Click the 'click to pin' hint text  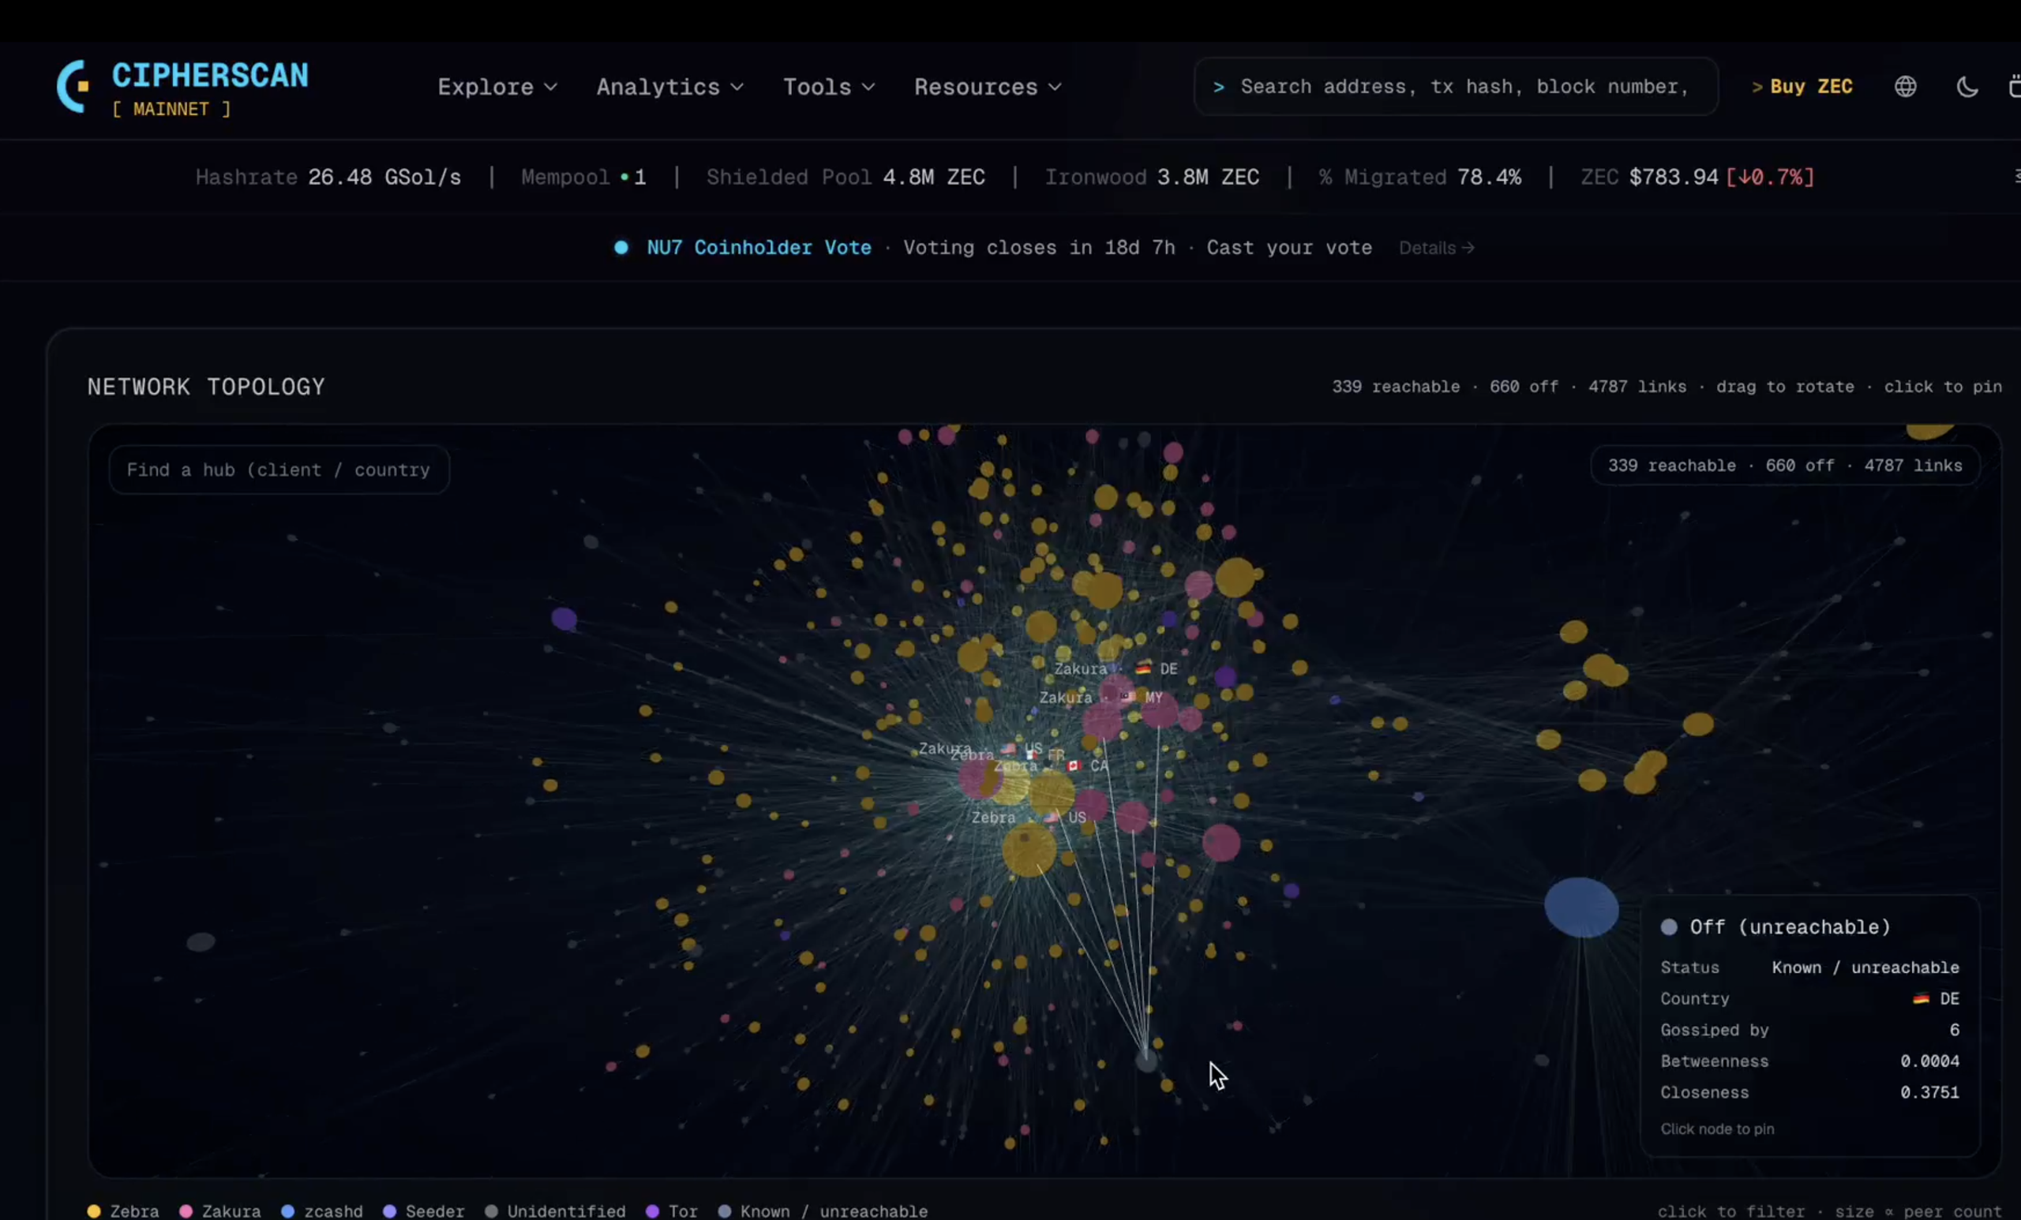point(1943,387)
